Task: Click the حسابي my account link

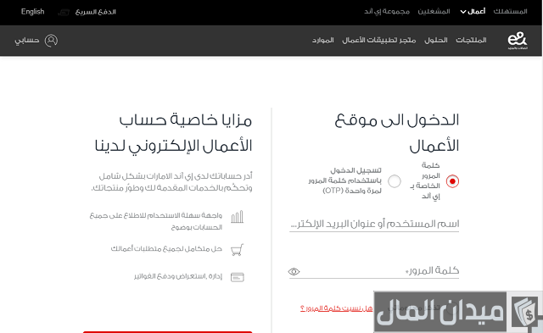Action: [26, 41]
